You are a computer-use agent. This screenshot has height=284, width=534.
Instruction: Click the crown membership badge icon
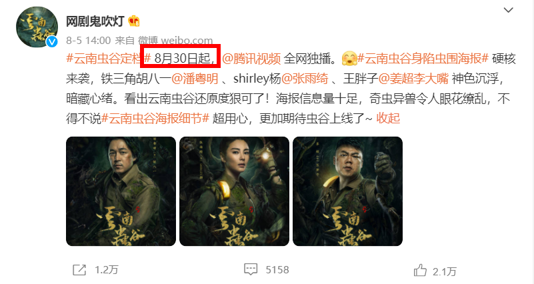click(134, 21)
